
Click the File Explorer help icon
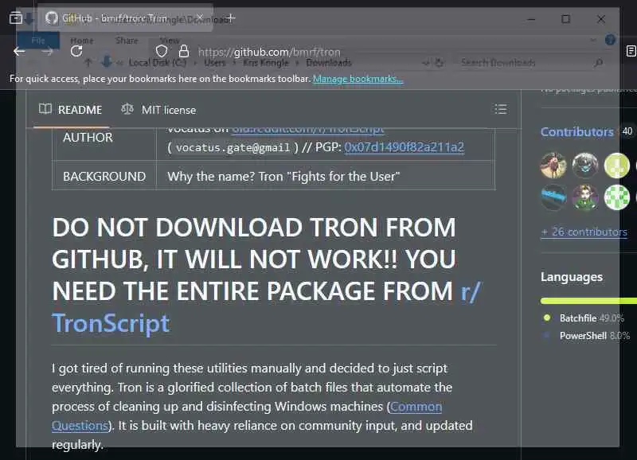610,40
